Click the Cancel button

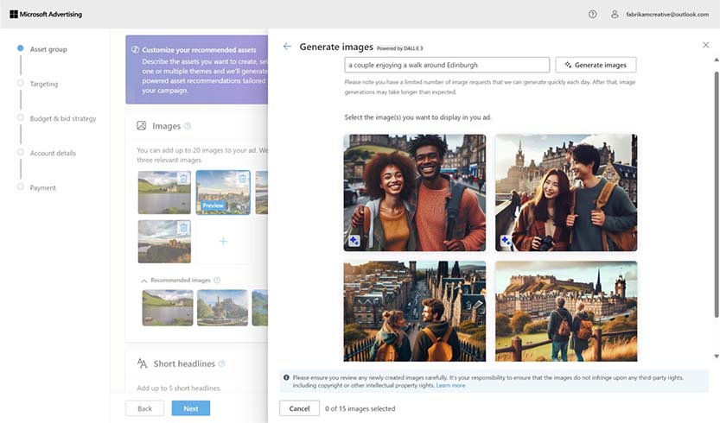click(299, 408)
